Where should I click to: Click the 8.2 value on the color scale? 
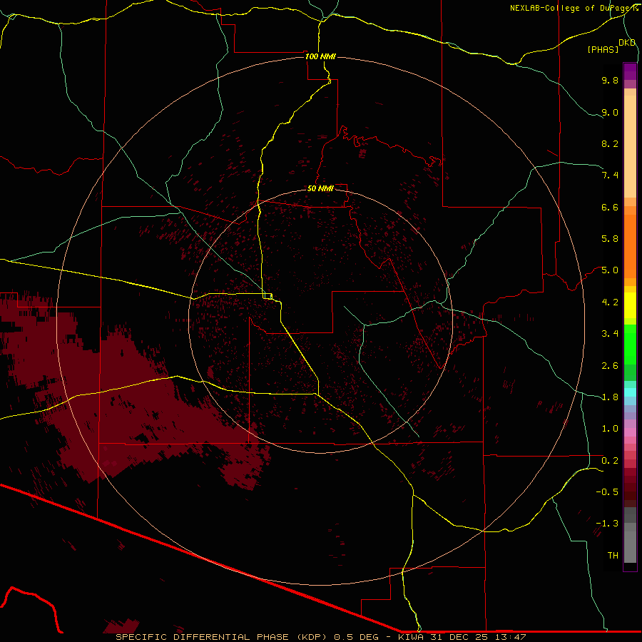(610, 143)
